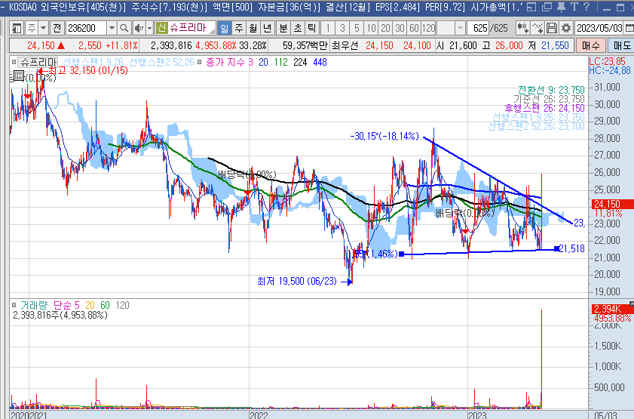Click the T font size icon

[574, 7]
